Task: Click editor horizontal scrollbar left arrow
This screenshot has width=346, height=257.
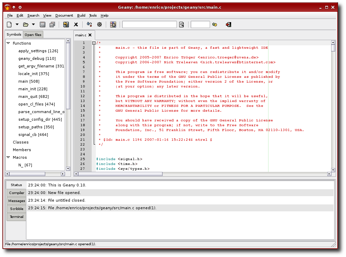Action: tap(76, 174)
